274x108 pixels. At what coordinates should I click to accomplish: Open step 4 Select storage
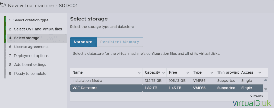tap(27, 38)
